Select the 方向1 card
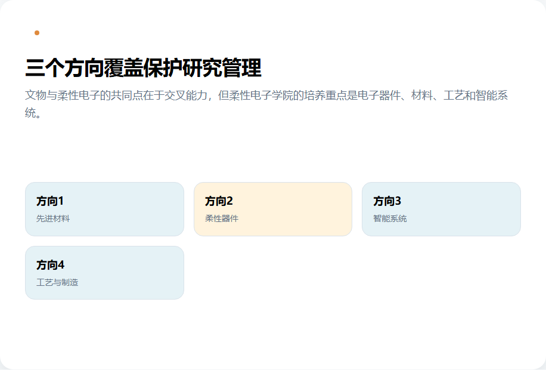Viewport: 546px width, 370px height. [x=104, y=209]
